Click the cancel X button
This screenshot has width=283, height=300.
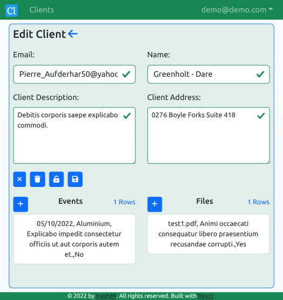pos(19,179)
